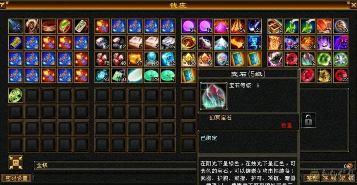The image size is (357, 185).
Task: Click the pink orb stack of 34
Action: (x=189, y=26)
